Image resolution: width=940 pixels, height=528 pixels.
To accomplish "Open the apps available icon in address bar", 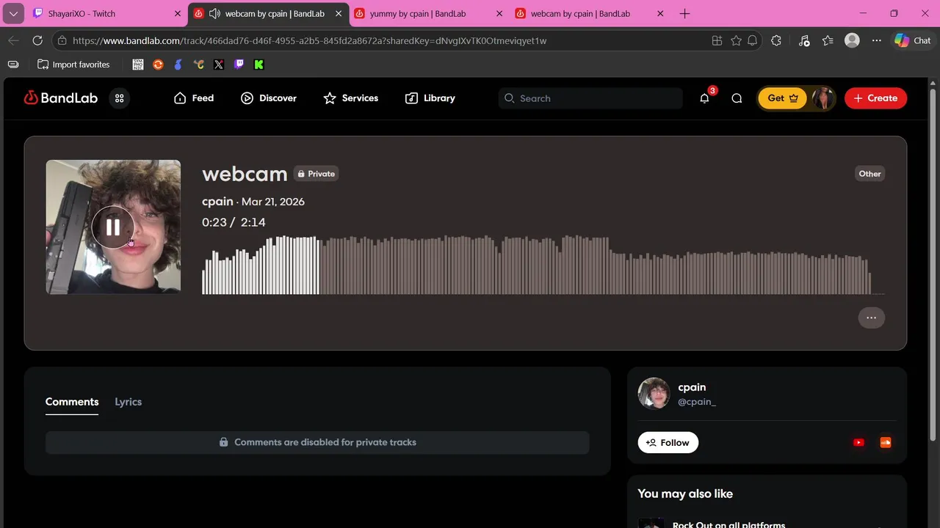I will point(717,40).
